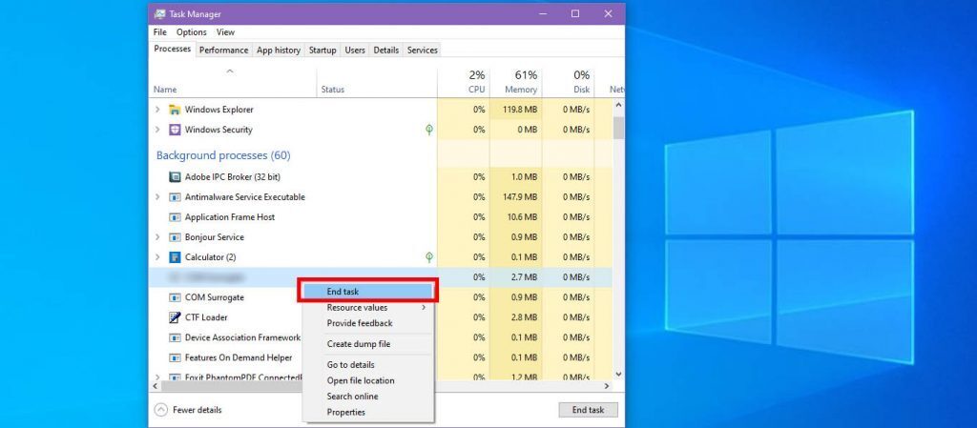Sort by the Disk column header
The width and height of the screenshot is (977, 428).
point(569,82)
